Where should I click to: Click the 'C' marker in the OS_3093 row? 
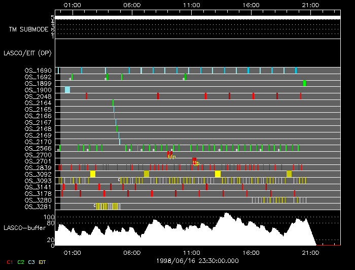(x=119, y=180)
